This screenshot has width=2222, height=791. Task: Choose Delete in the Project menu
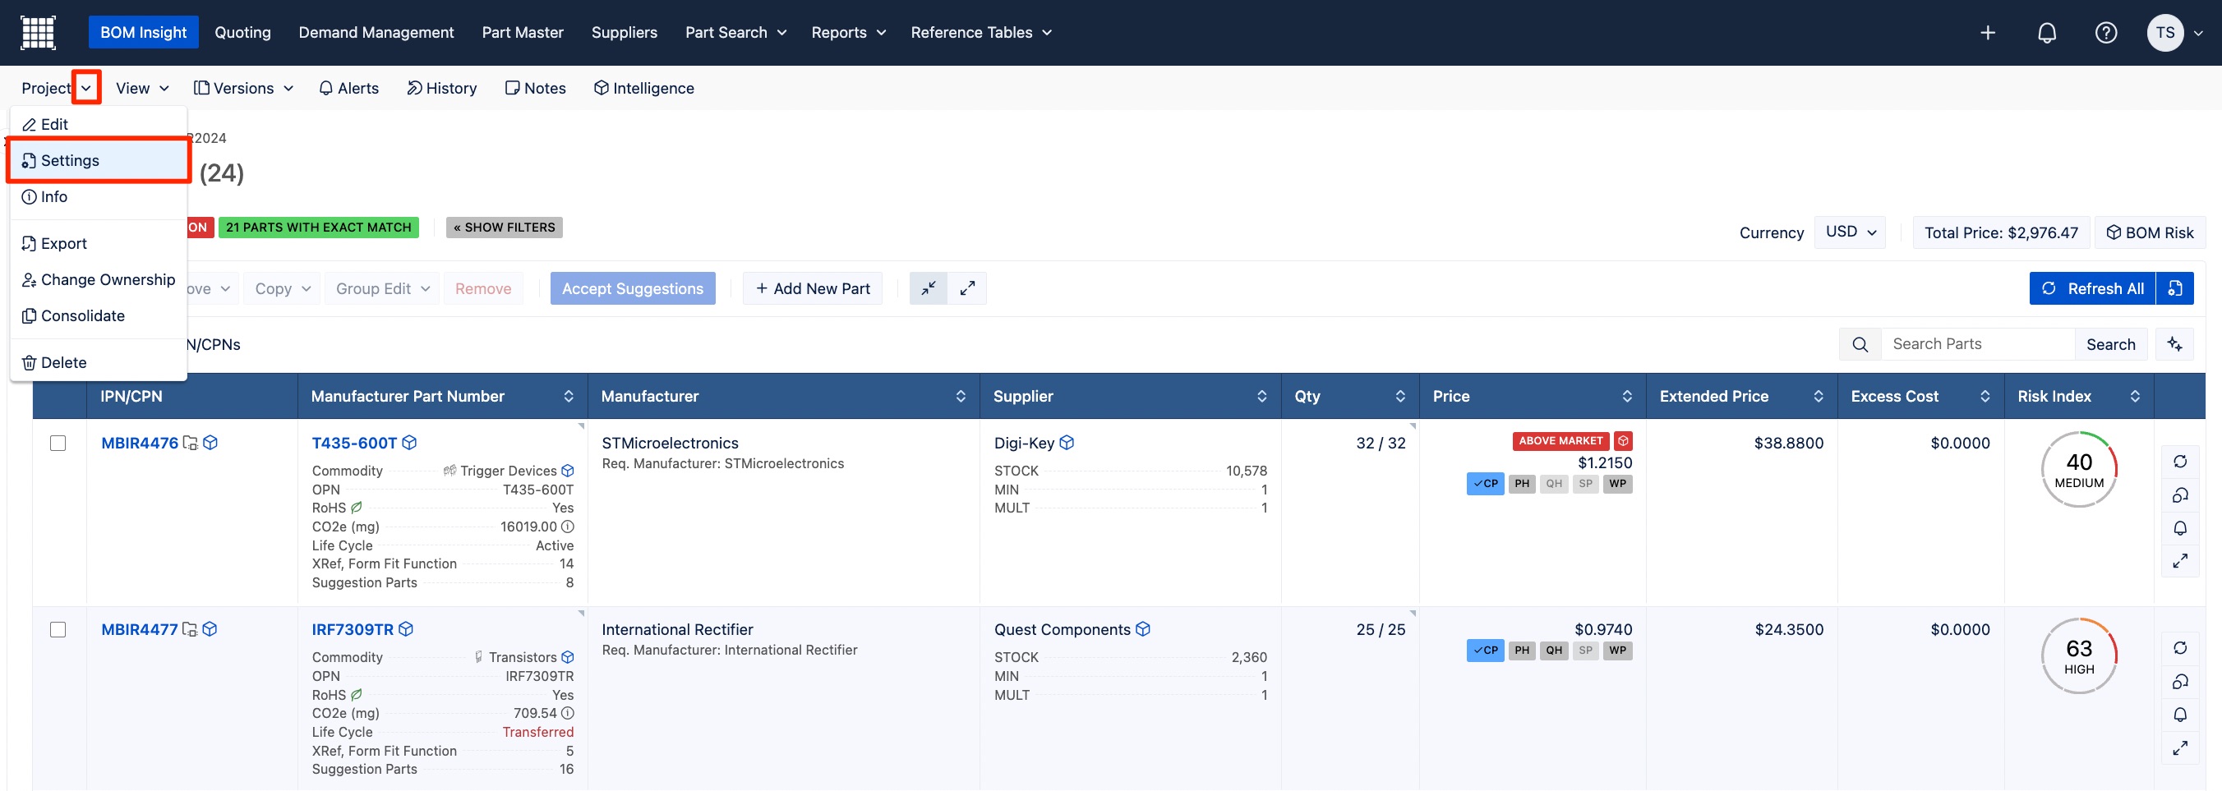99,362
